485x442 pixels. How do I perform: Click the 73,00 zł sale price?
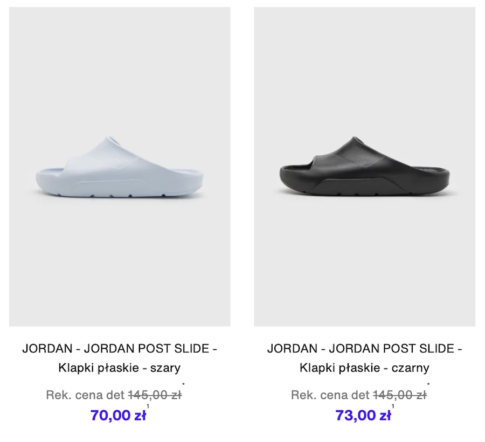[363, 415]
